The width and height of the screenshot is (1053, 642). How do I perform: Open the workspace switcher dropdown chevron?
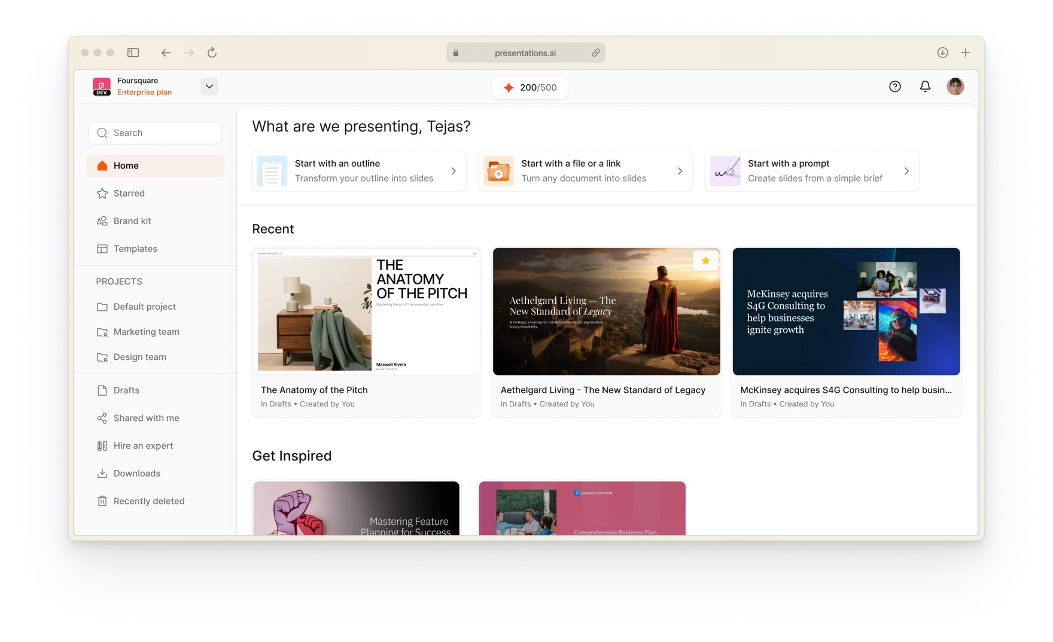pyautogui.click(x=209, y=87)
